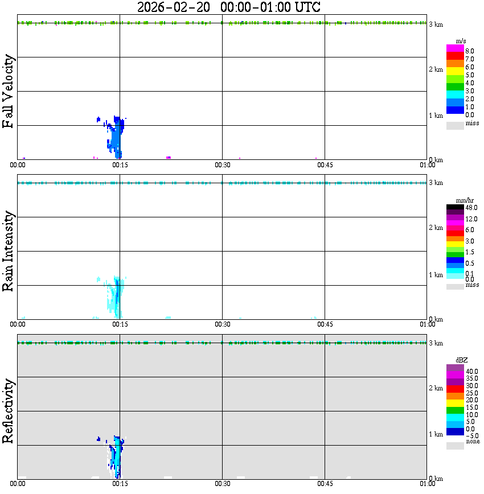Click the 'm/s' unit label
This screenshot has height=494, width=484.
(461, 41)
